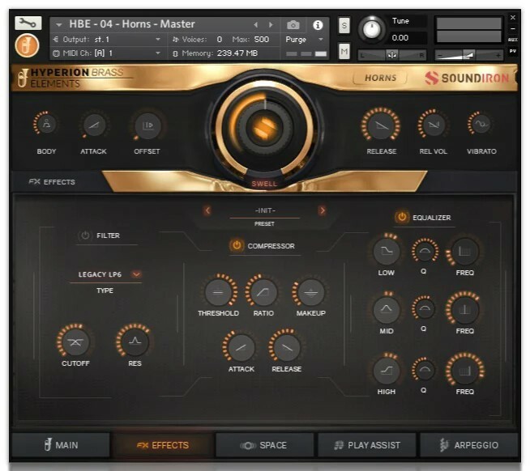Open the Purge dropdown menu
The width and height of the screenshot is (530, 471).
[305, 40]
